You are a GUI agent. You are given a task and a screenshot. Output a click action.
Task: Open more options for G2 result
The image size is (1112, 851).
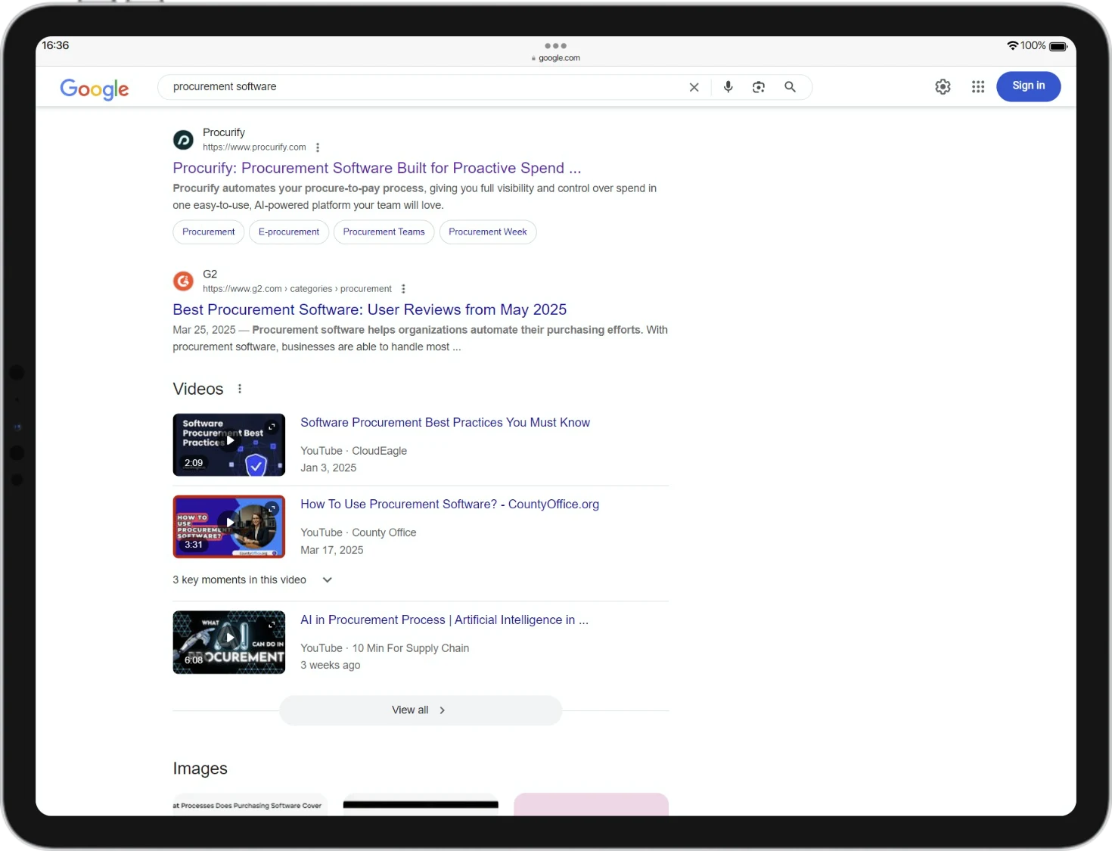tap(403, 289)
